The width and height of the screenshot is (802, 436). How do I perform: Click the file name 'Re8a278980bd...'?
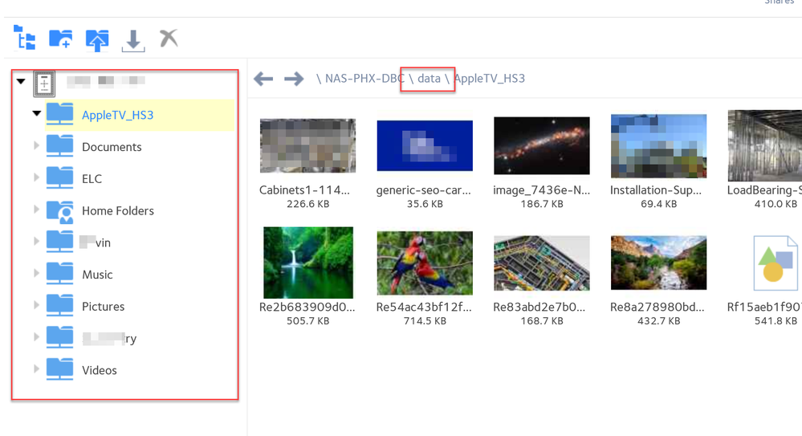coord(657,307)
